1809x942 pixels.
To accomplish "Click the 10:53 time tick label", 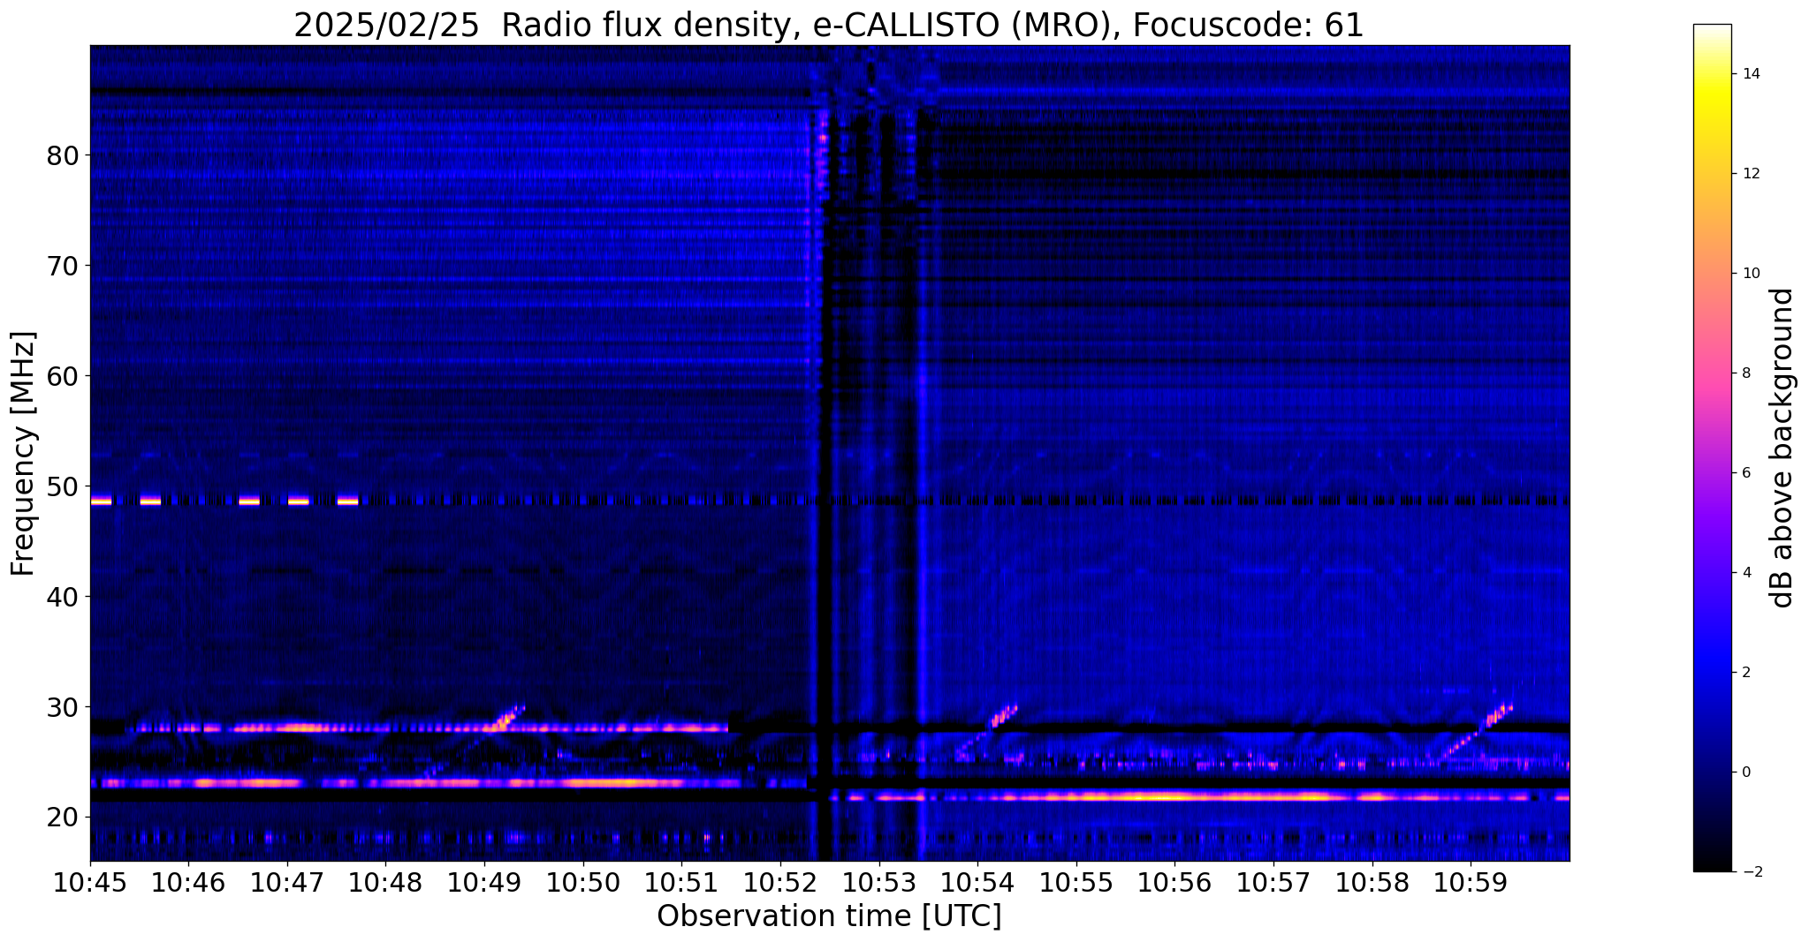I will click(x=878, y=883).
